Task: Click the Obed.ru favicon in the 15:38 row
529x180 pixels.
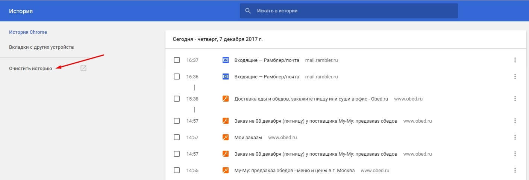Action: pyautogui.click(x=226, y=99)
